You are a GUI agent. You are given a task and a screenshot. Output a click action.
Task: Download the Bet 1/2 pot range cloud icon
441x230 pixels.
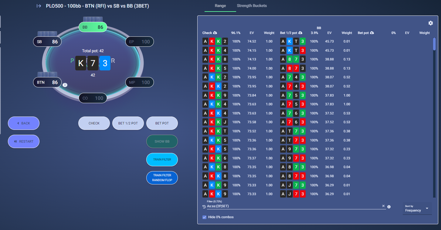300,33
